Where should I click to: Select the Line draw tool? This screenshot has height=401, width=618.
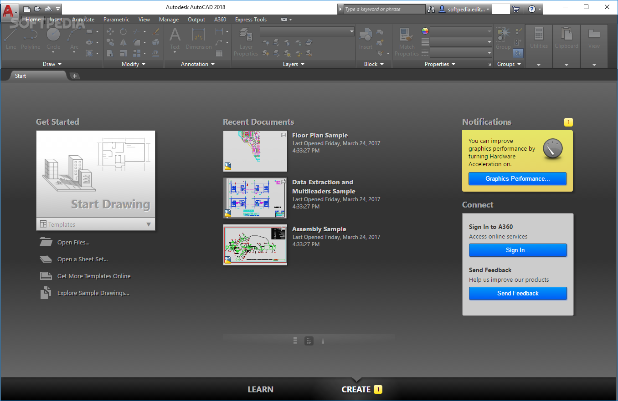pyautogui.click(x=11, y=38)
